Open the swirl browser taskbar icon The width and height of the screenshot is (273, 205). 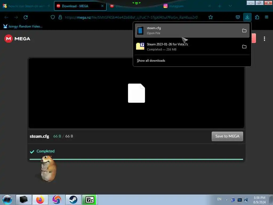(x=57, y=200)
